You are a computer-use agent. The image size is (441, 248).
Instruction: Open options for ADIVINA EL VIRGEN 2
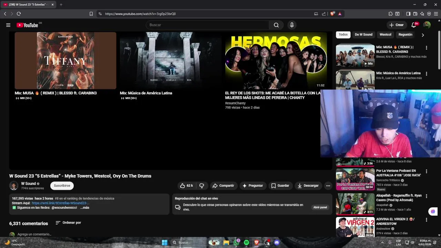click(x=426, y=220)
